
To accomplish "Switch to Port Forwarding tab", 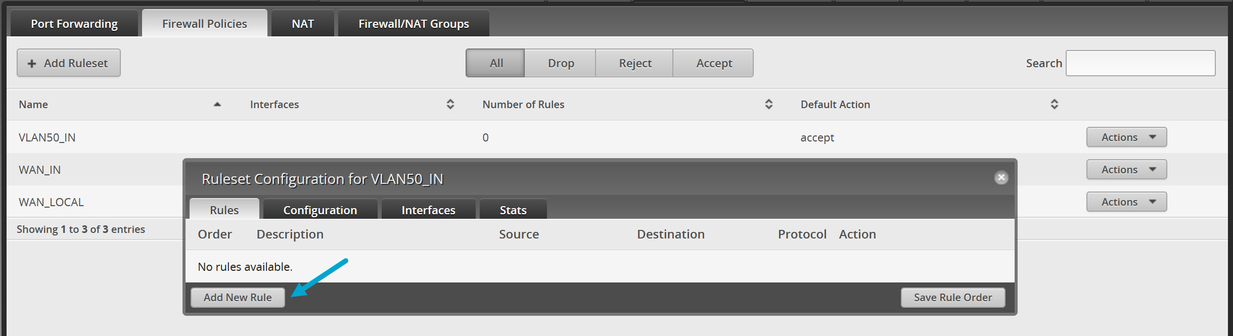I will pyautogui.click(x=74, y=24).
